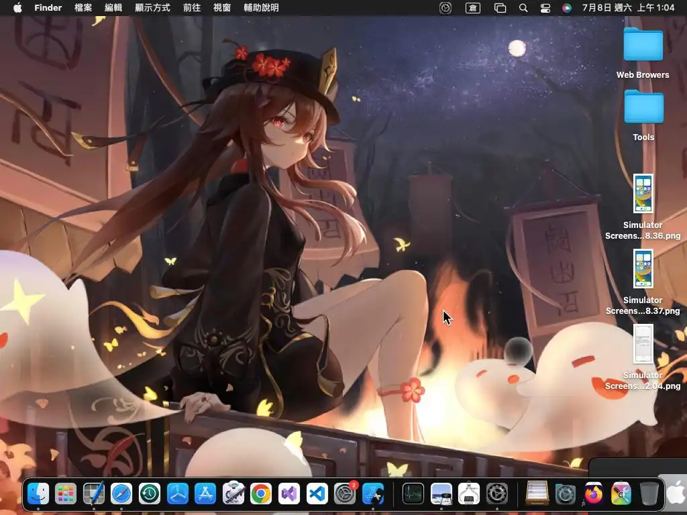Image resolution: width=687 pixels, height=515 pixels.
Task: Open the 倉 input method menu
Action: tap(473, 7)
